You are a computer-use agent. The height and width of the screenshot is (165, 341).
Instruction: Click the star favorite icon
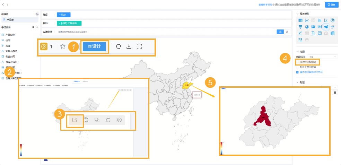(63, 46)
